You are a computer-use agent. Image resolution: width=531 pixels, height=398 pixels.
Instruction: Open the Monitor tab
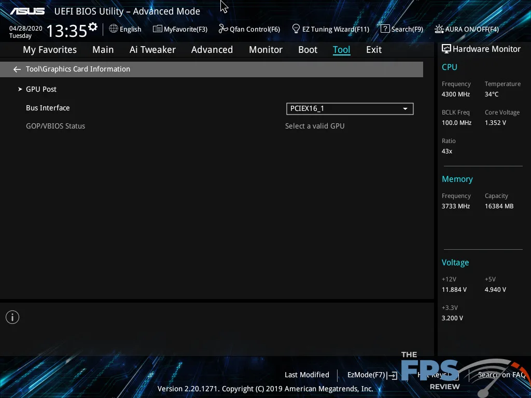pyautogui.click(x=266, y=50)
